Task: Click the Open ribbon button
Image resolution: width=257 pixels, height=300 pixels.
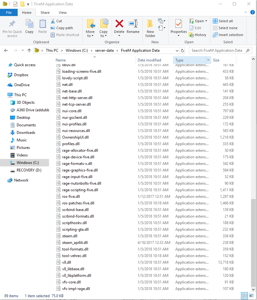Action: coord(197,21)
